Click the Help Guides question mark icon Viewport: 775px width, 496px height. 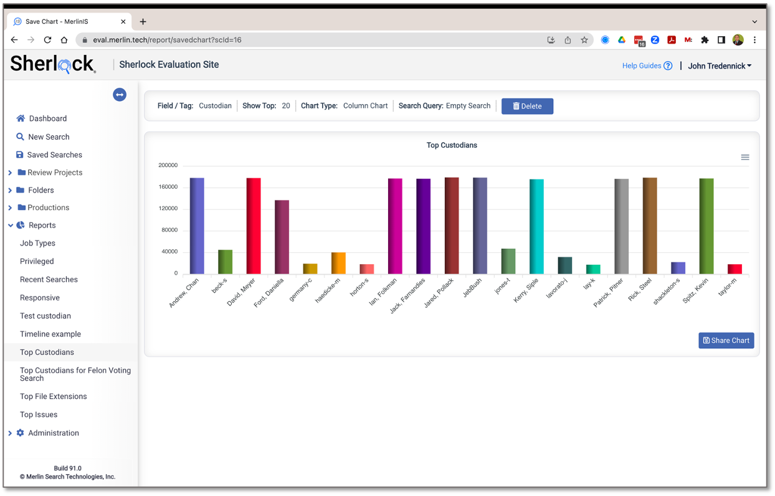click(x=668, y=66)
